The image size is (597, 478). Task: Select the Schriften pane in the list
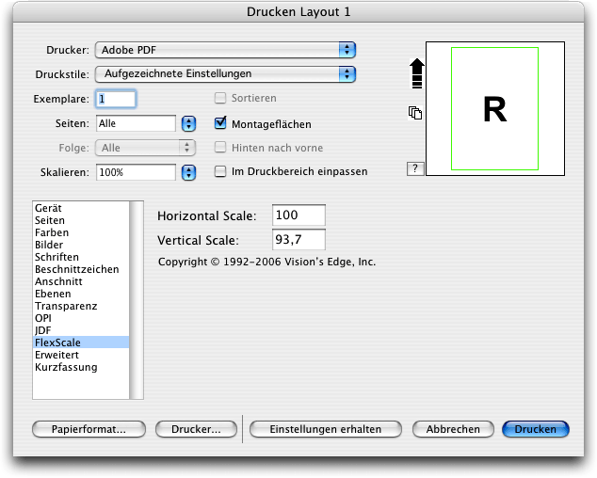coord(81,257)
